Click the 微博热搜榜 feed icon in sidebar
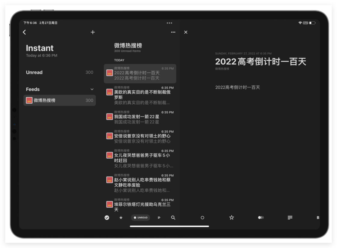 (29, 100)
